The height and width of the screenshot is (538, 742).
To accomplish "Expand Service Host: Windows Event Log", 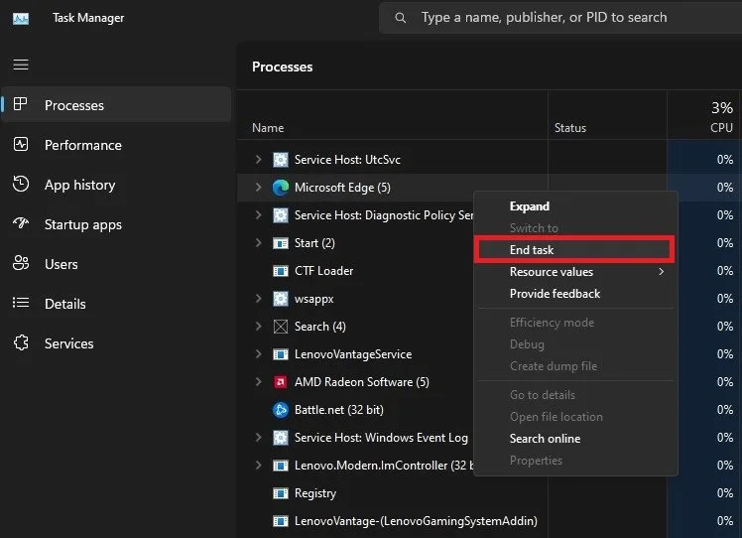I will click(x=258, y=437).
